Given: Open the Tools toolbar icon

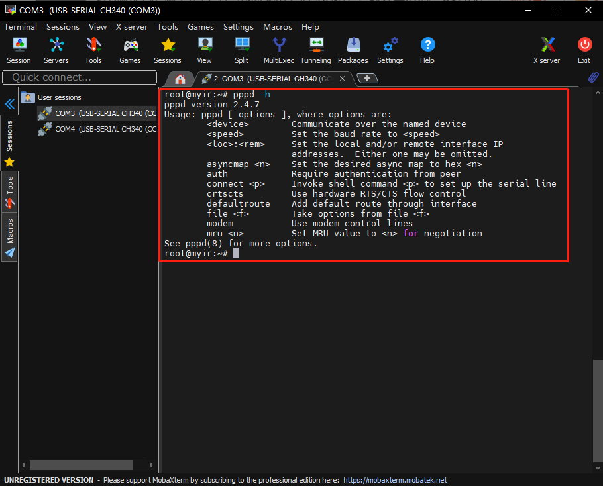Looking at the screenshot, I should (93, 50).
